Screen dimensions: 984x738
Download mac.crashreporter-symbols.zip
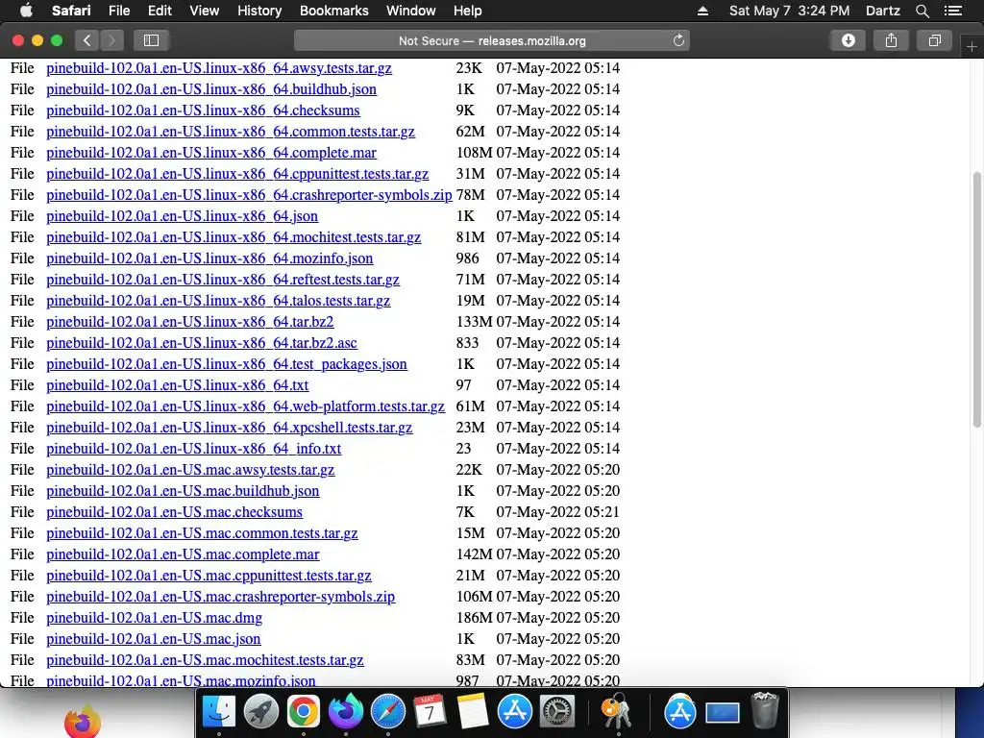click(x=221, y=597)
